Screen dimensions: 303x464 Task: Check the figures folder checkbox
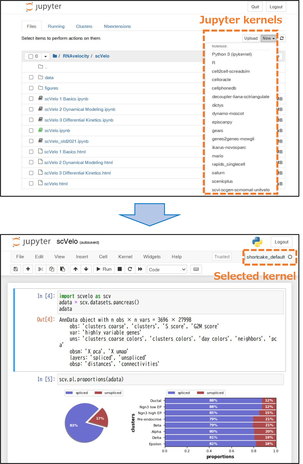coord(31,88)
